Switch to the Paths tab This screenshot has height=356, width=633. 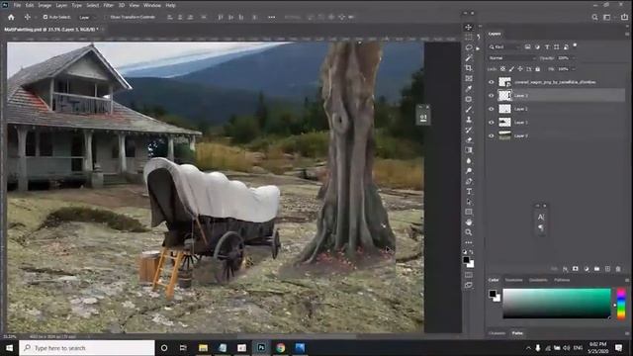pyautogui.click(x=517, y=333)
